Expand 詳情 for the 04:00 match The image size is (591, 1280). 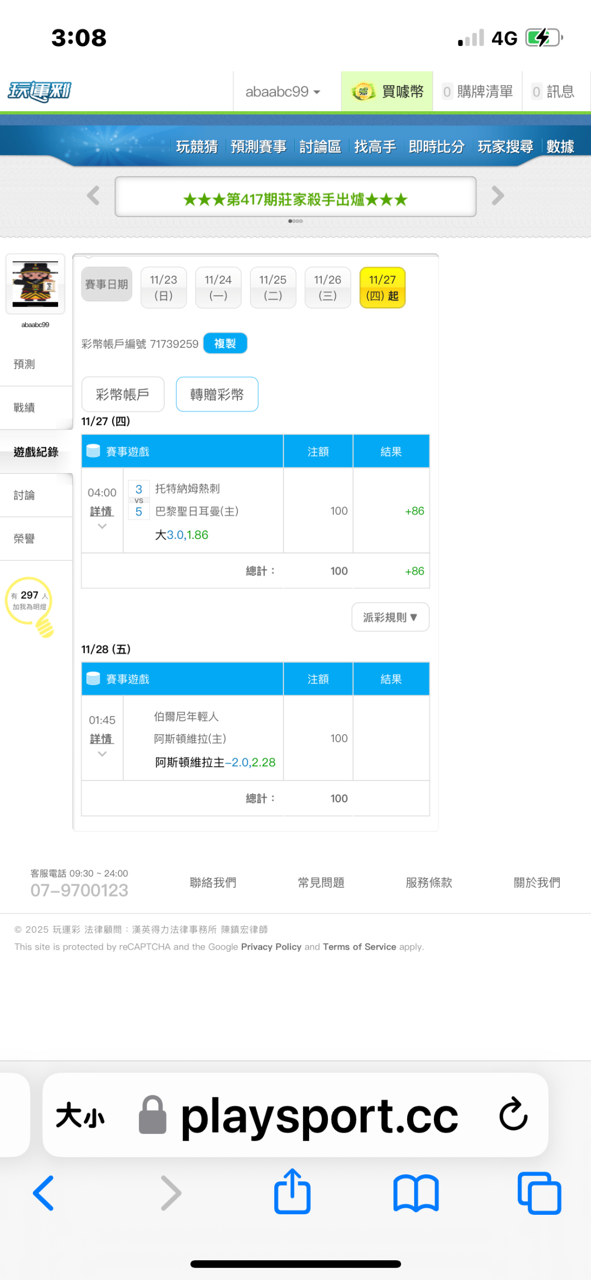(102, 512)
